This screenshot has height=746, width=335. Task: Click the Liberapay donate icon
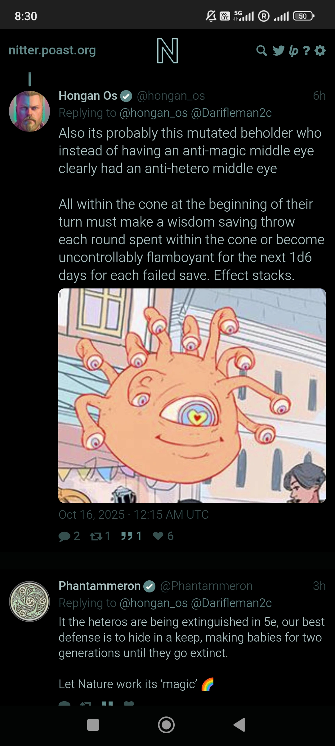(293, 51)
